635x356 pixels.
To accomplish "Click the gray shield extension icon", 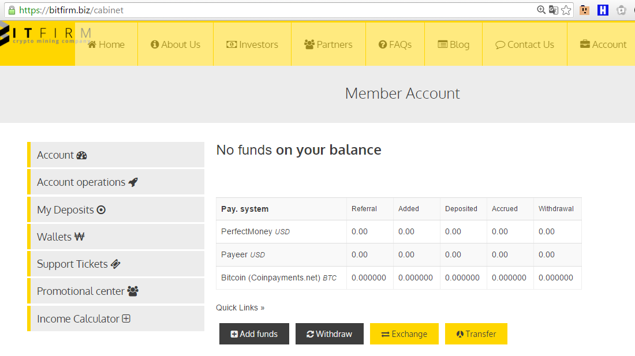I will tap(621, 10).
